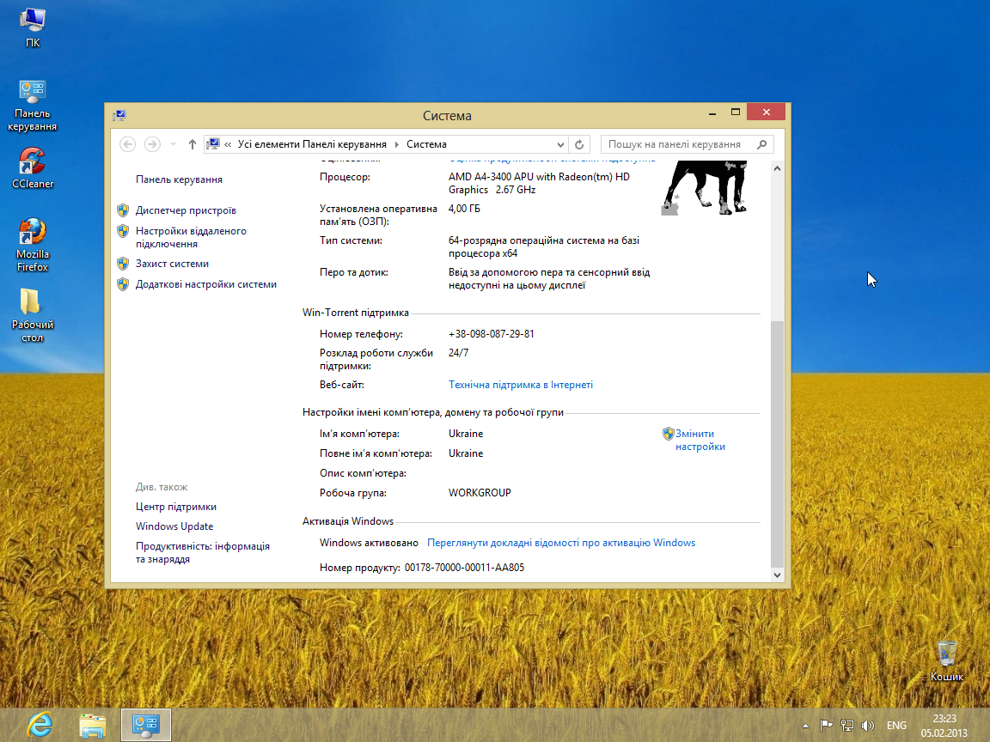
Task: Open Internet Explorer in the taskbar
Action: 40,725
